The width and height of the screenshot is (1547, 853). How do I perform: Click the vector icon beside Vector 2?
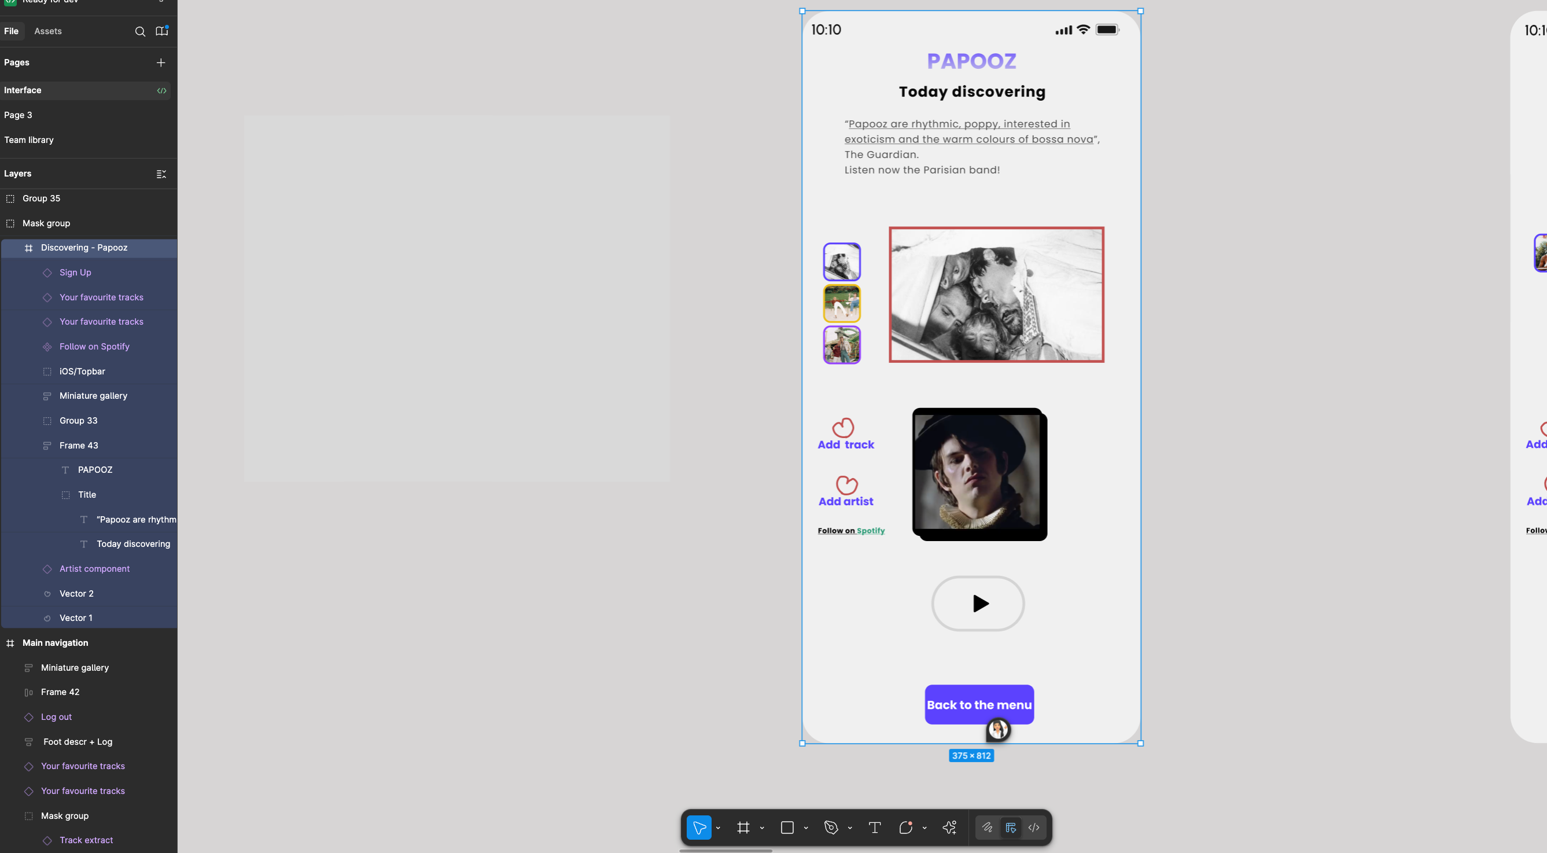tap(47, 594)
